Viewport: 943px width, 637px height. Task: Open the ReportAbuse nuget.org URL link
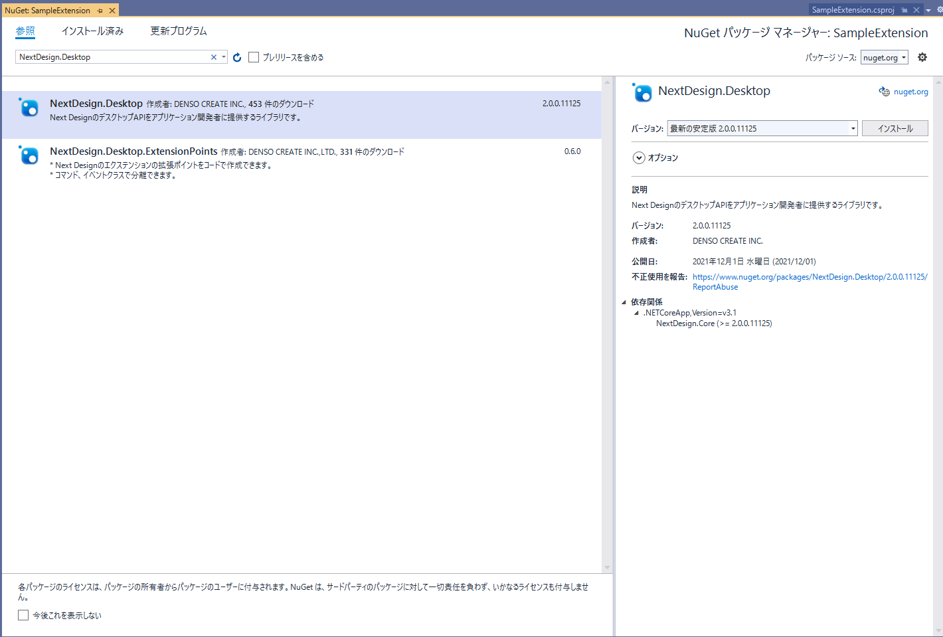click(810, 282)
